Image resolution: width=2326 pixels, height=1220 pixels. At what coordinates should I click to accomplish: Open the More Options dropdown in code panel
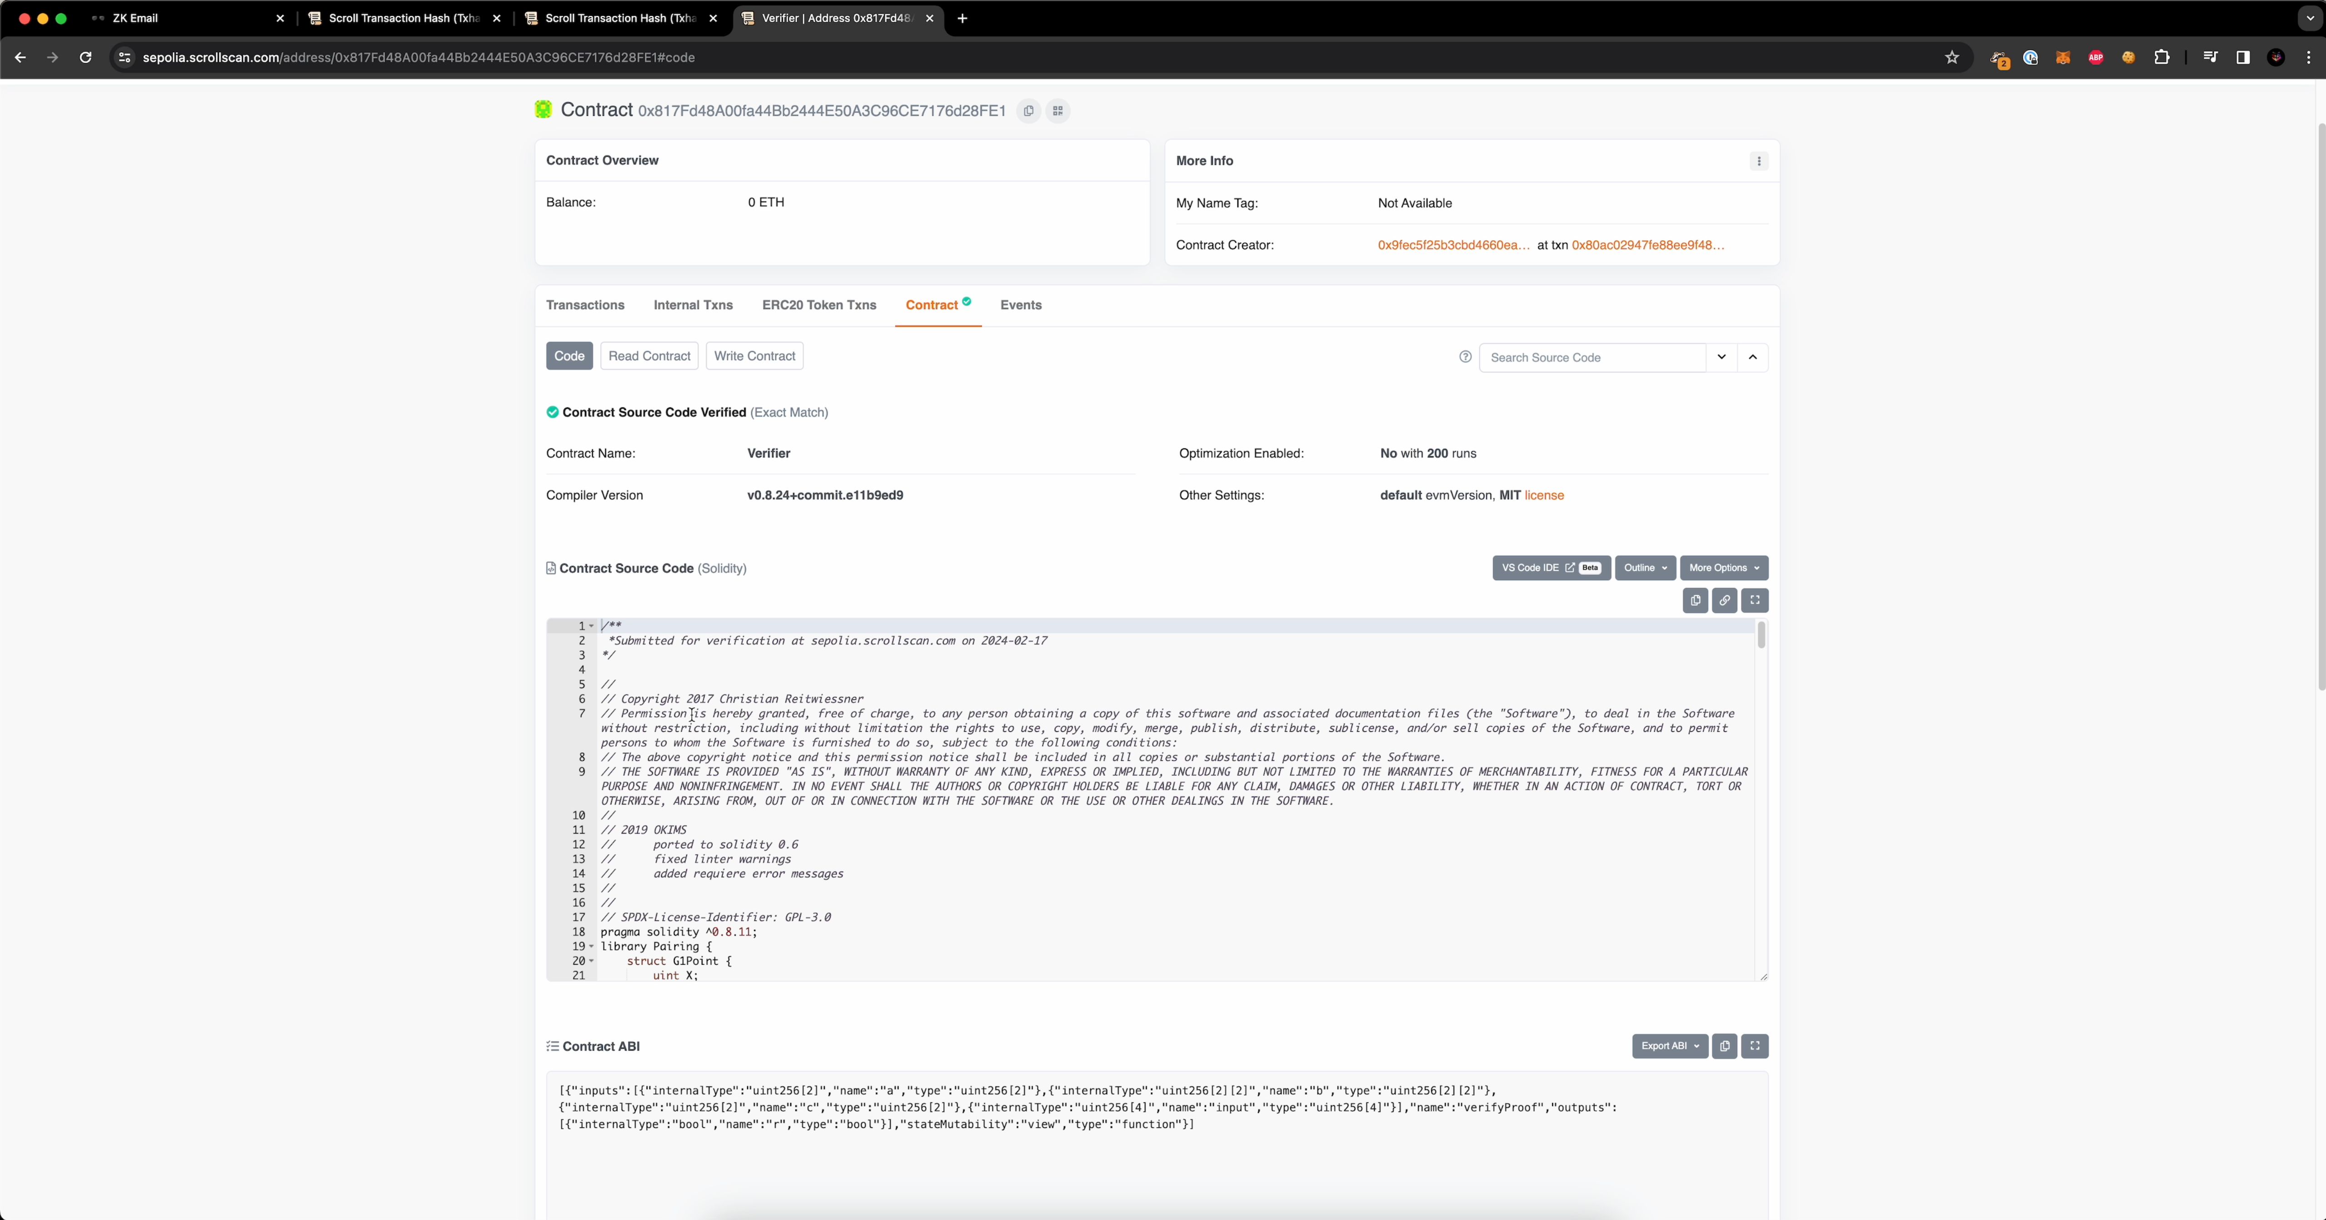(x=1722, y=567)
